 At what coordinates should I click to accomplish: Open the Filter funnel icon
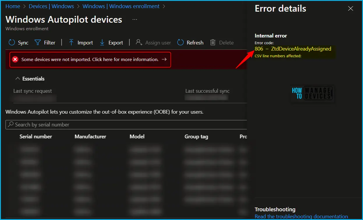point(38,42)
